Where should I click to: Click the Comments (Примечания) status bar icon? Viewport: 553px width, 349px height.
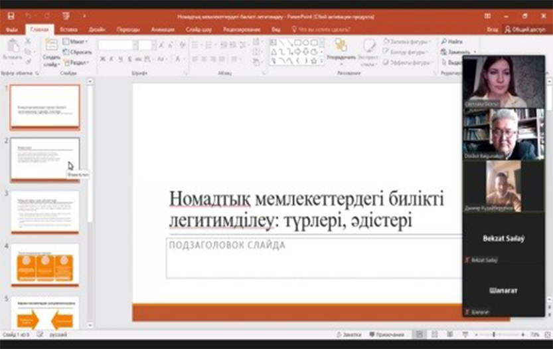point(389,334)
